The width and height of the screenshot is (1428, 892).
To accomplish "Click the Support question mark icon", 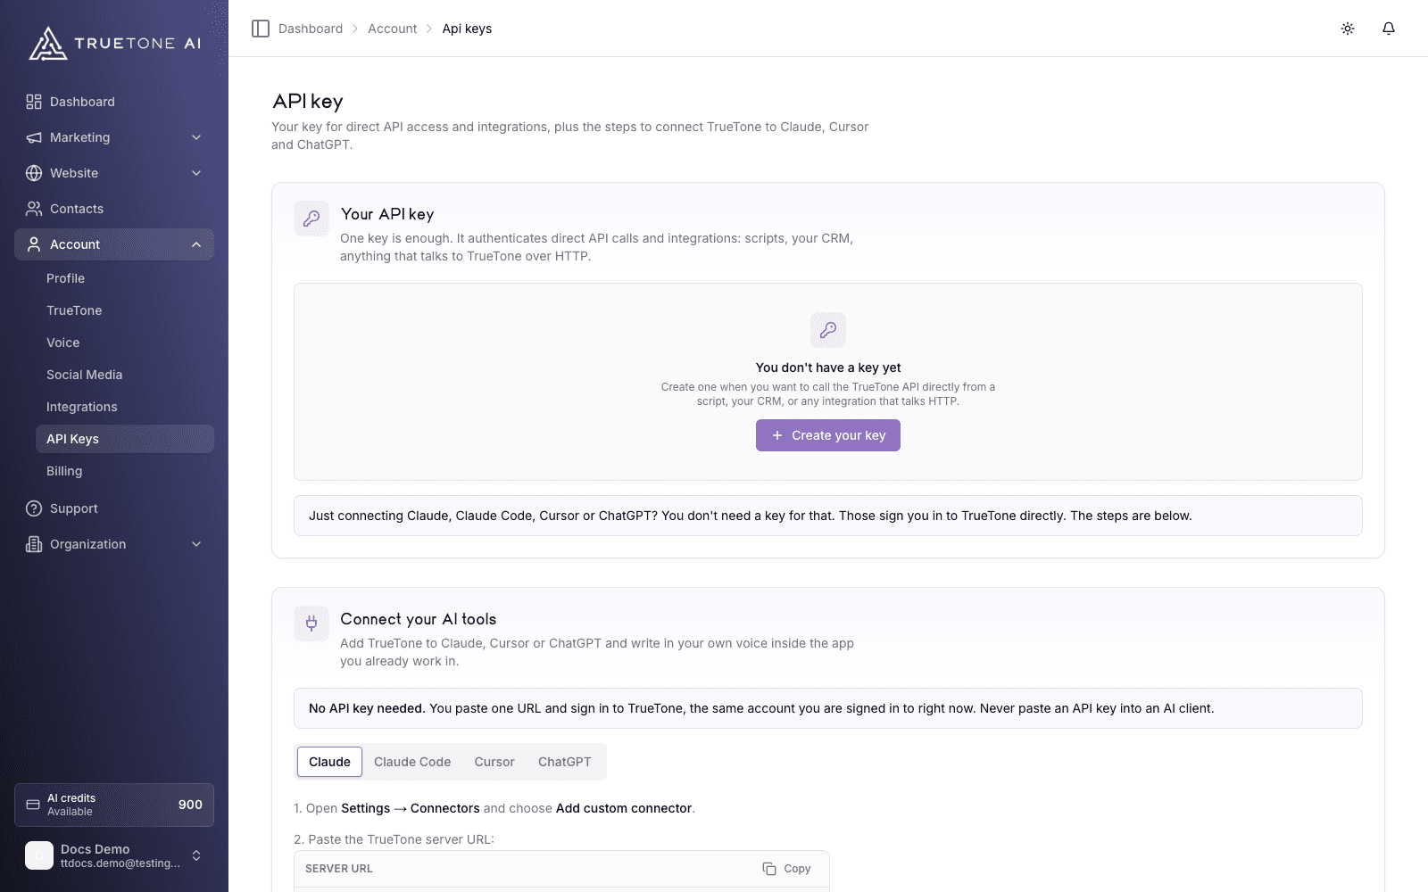I will 34,508.
